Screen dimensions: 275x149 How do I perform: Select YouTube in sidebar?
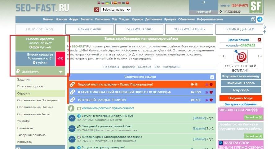click(24, 121)
